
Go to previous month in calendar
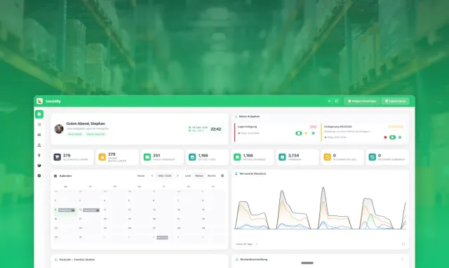click(152, 175)
